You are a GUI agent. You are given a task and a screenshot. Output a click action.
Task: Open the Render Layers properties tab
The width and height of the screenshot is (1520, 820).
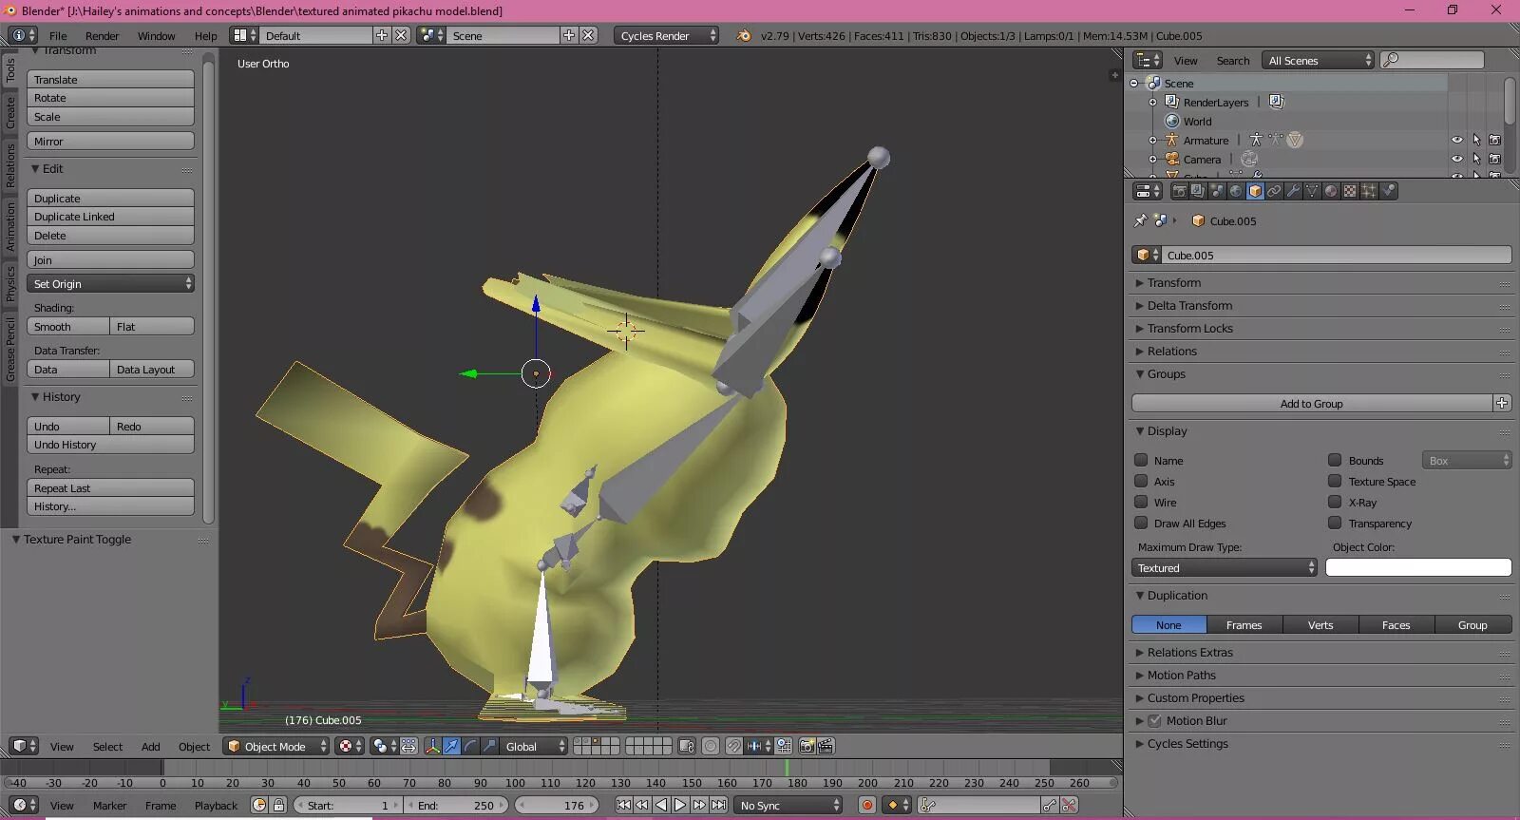1198,191
